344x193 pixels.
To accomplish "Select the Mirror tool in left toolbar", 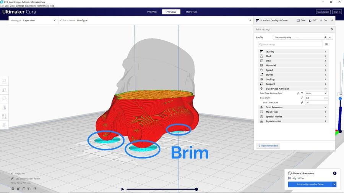I will point(4,108).
